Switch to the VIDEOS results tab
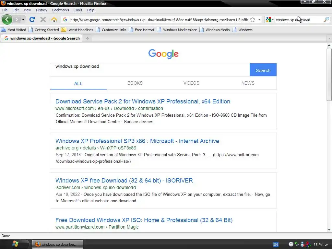This screenshot has height=249, width=332. click(x=191, y=83)
